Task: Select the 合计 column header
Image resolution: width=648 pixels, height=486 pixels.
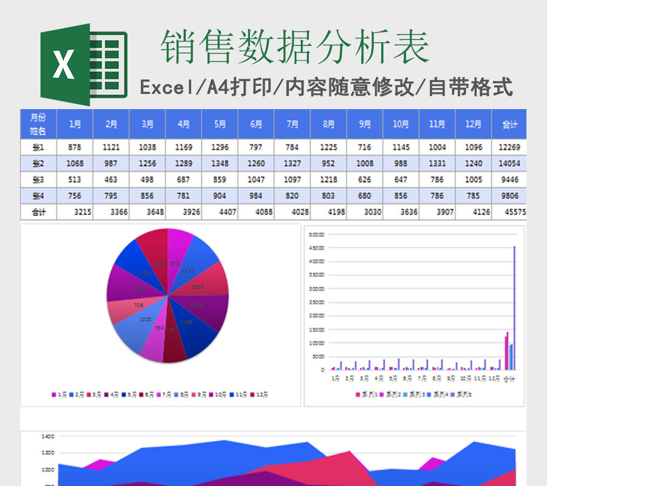Action: point(509,124)
